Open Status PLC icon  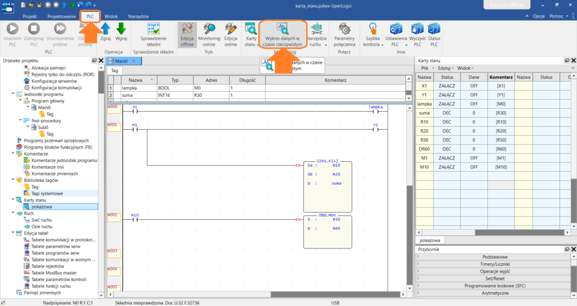[x=434, y=34]
